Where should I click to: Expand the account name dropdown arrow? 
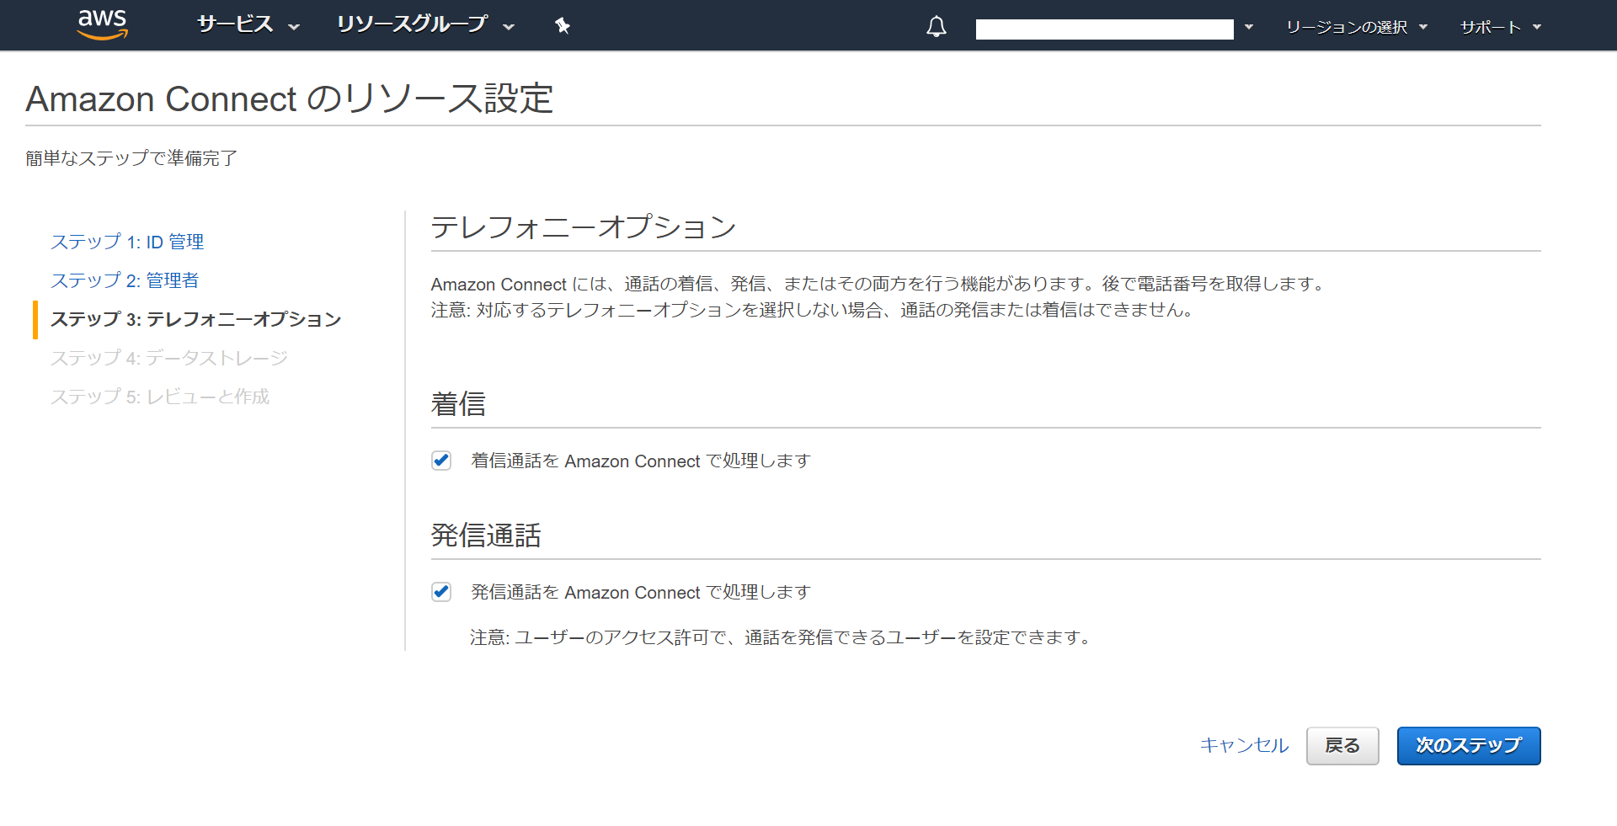1249,27
